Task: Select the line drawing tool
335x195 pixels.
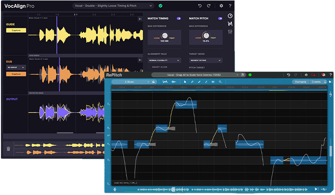Action: tap(206, 82)
